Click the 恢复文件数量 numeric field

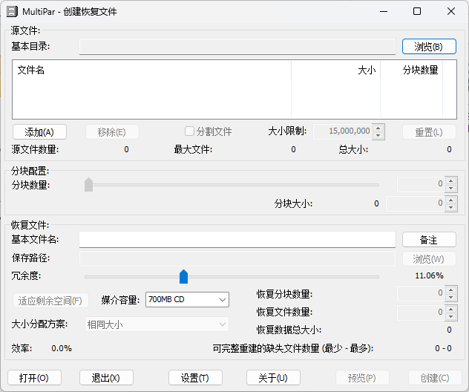pyautogui.click(x=421, y=313)
